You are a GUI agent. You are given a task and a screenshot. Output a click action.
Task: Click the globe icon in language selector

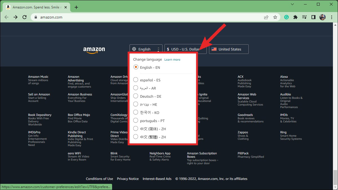(134, 49)
